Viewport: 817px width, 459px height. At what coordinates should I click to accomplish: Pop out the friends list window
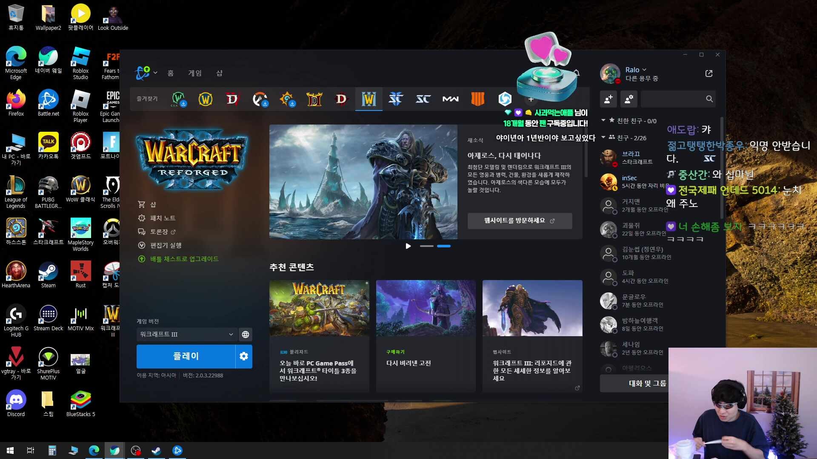click(709, 74)
